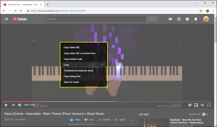Mute the video volume
Image resolution: width=217 pixels, height=127 pixels.
[20, 105]
